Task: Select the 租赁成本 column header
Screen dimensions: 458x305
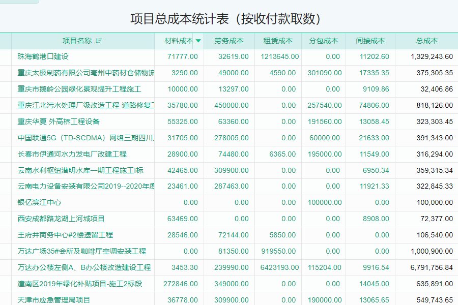Action: coord(278,41)
